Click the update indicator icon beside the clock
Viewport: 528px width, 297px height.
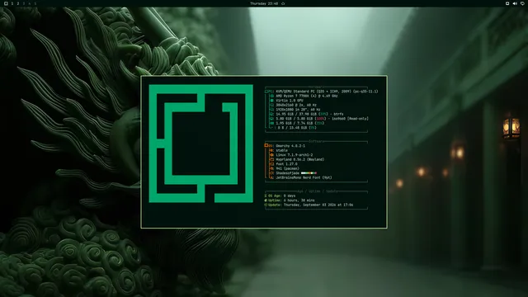point(283,3)
